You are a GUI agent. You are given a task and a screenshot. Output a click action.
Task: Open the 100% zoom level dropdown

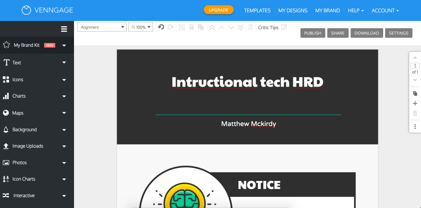click(x=141, y=27)
